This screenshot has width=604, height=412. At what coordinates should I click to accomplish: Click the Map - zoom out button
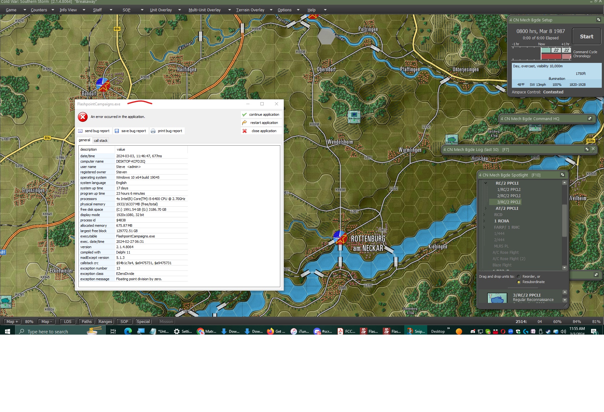(47, 321)
